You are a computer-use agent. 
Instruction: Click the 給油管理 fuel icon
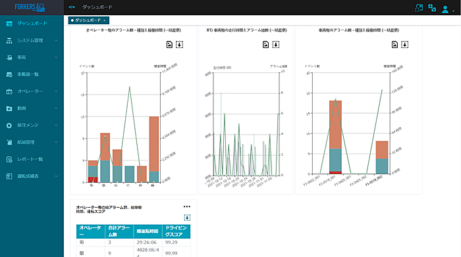[x=9, y=142]
